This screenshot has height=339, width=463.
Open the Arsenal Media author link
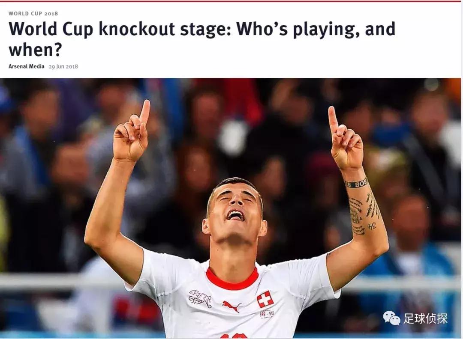[x=26, y=66]
